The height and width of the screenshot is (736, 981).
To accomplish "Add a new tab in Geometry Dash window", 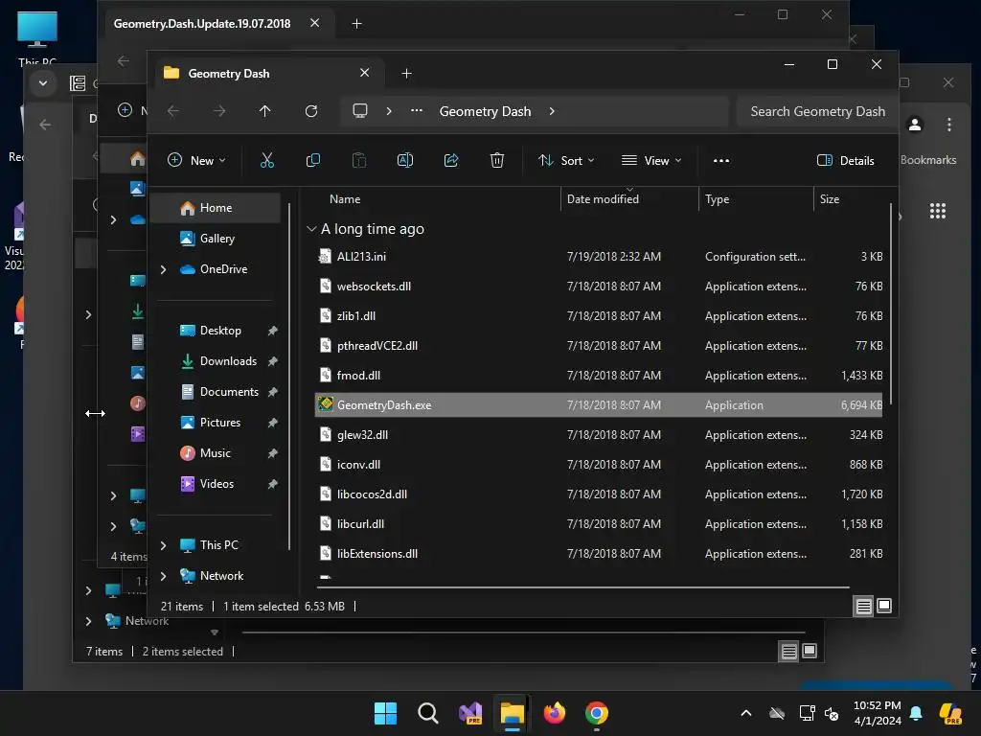I will click(x=406, y=74).
